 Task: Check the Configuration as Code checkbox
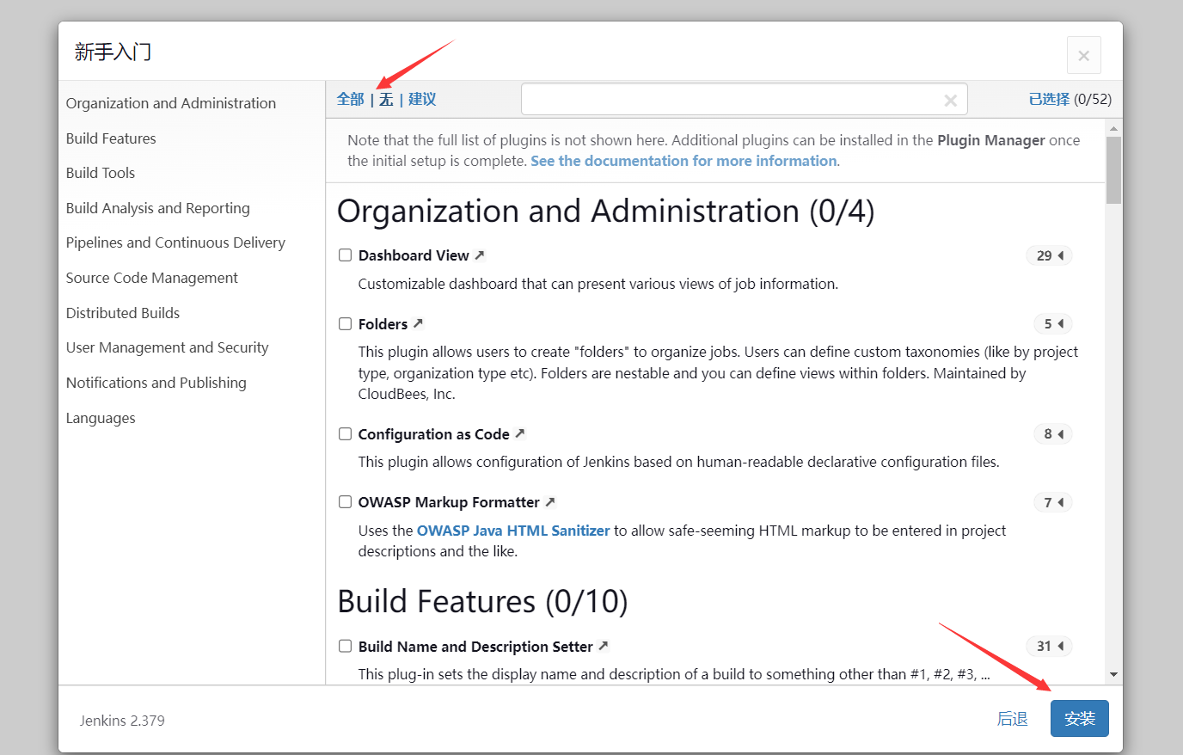coord(345,434)
